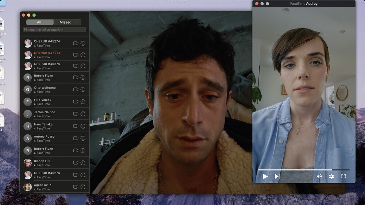This screenshot has height=205, width=365.
Task: View info for Haru Tanaka
Action: [83, 126]
